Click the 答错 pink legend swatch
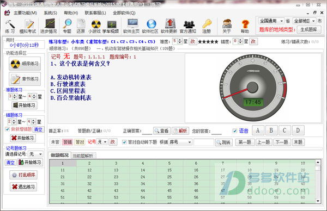Image resolution: width=327 pixels, height=211 pixels. coord(68,142)
